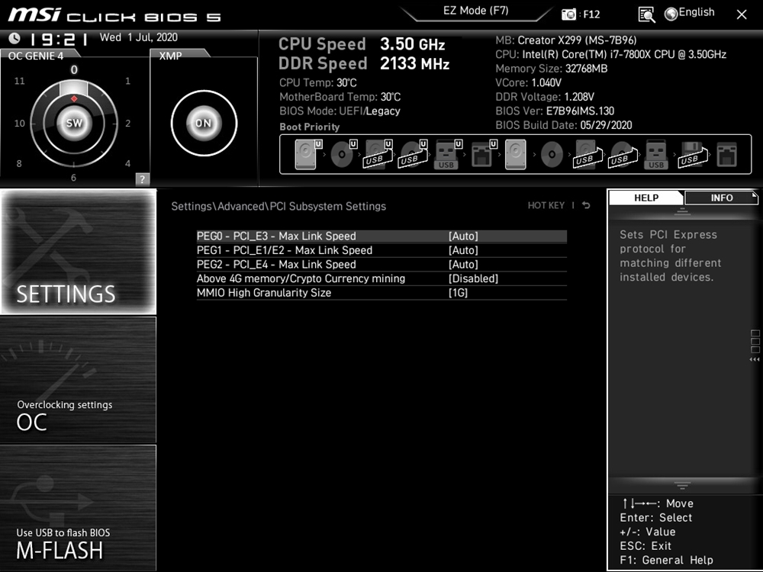The height and width of the screenshot is (572, 763).
Task: Click the XMP tab label
Action: click(x=171, y=56)
